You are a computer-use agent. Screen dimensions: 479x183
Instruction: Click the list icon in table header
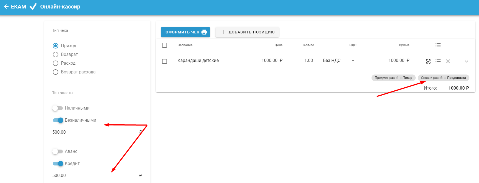[x=438, y=45]
